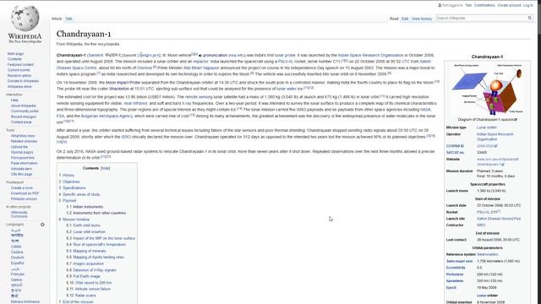The width and height of the screenshot is (541, 304).
Task: Open Atal Bihari Vajpayee link
Action: pyautogui.click(x=201, y=68)
